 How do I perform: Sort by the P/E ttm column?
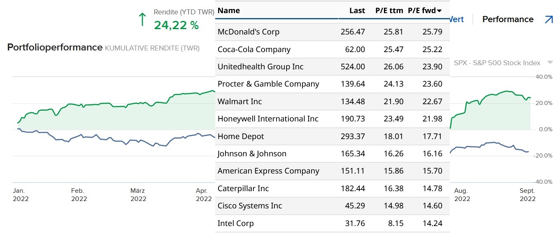tap(389, 11)
